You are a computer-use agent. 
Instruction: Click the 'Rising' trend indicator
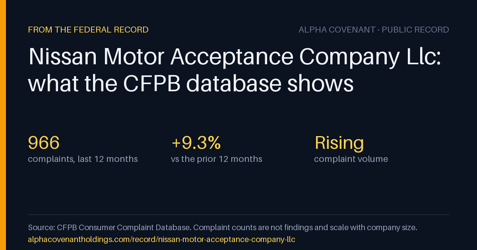pos(339,143)
